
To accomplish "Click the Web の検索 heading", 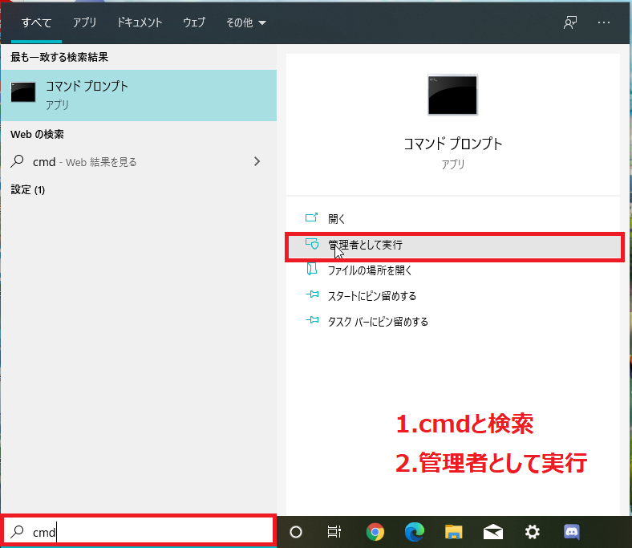I will point(37,134).
